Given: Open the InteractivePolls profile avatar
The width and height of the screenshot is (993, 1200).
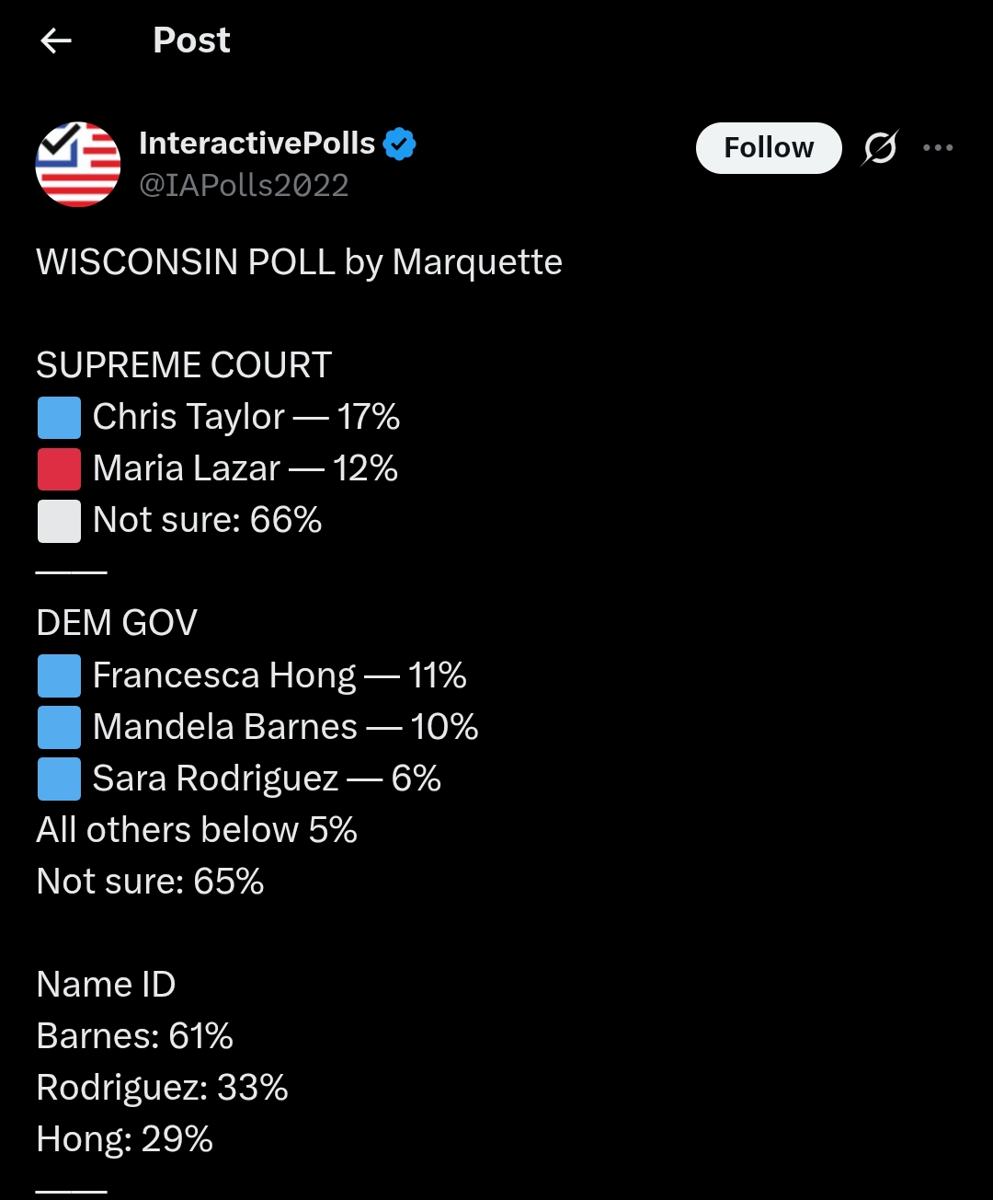Looking at the screenshot, I should tap(78, 165).
